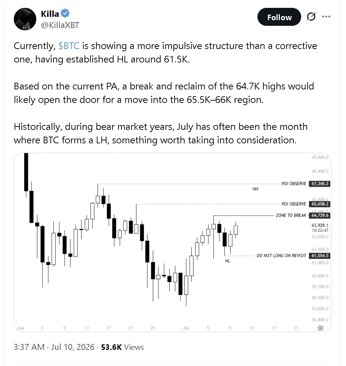Select the DO NOT LONG ON REVISIT label
The width and height of the screenshot is (346, 366).
click(x=281, y=256)
